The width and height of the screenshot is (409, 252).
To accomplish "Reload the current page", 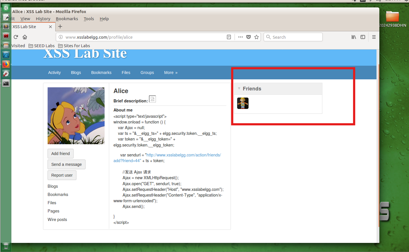I will point(16,37).
